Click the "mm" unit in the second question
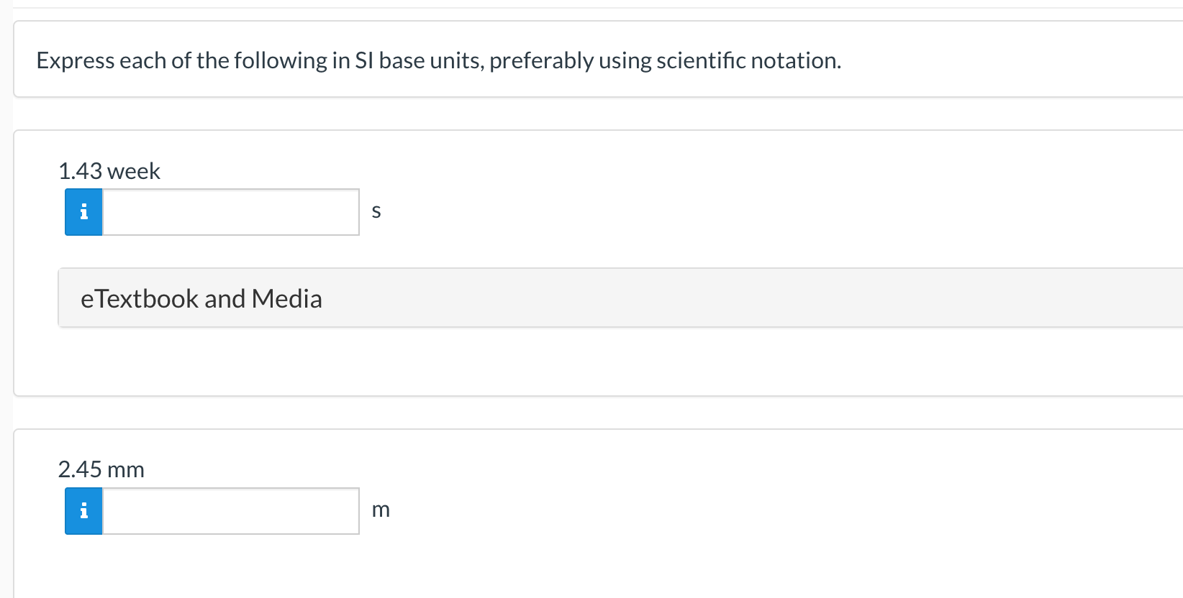Viewport: 1183px width, 598px height. point(126,470)
